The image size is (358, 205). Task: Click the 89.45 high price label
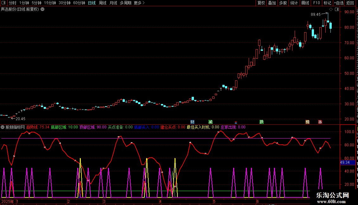pyautogui.click(x=316, y=15)
